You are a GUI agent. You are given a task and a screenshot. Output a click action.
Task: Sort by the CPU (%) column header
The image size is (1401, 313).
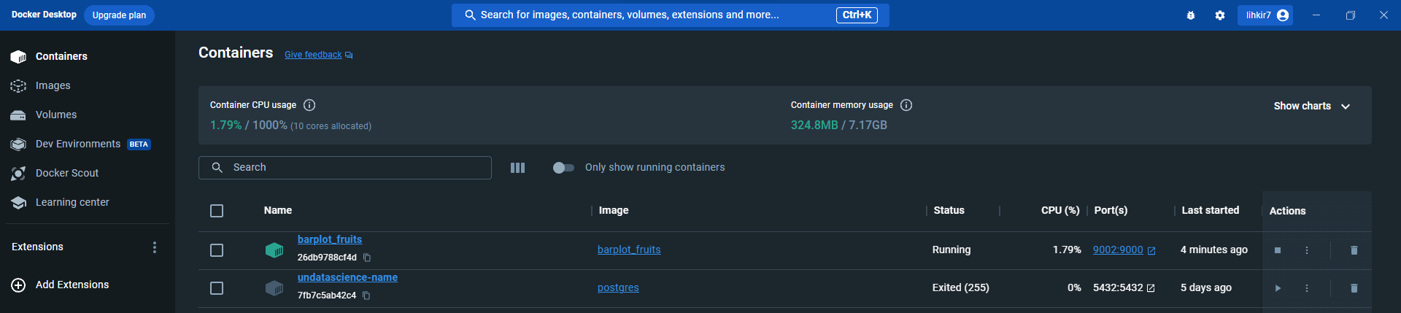(x=1060, y=210)
